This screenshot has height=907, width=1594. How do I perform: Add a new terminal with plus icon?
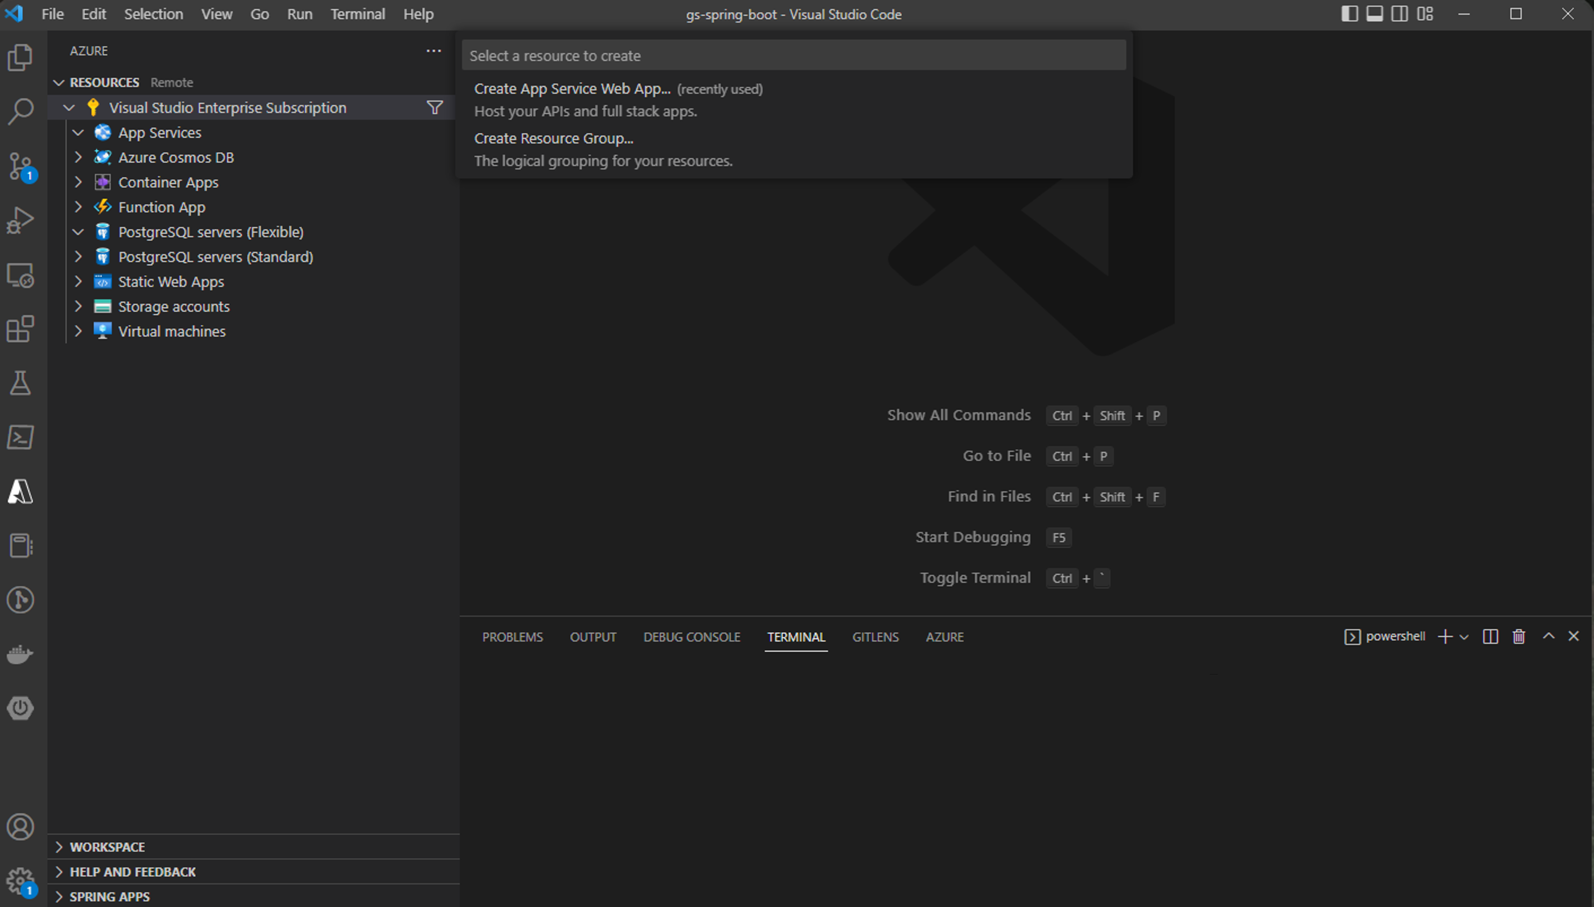coord(1445,636)
